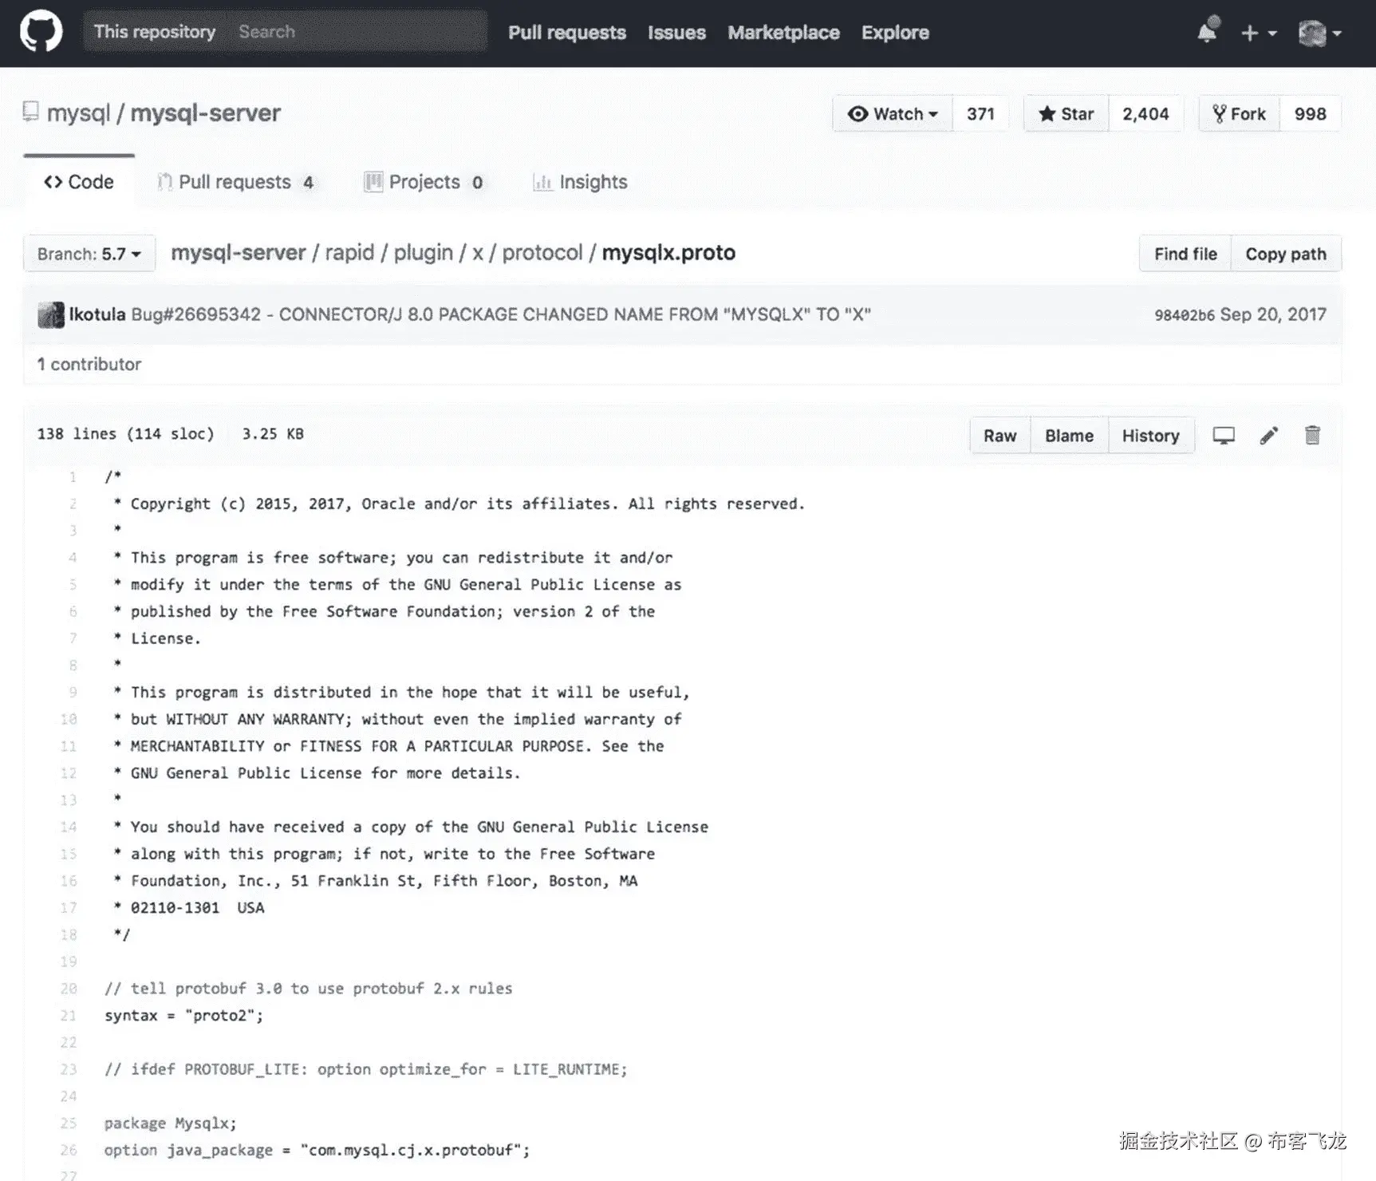Open the file History
The image size is (1376, 1181).
[1151, 436]
